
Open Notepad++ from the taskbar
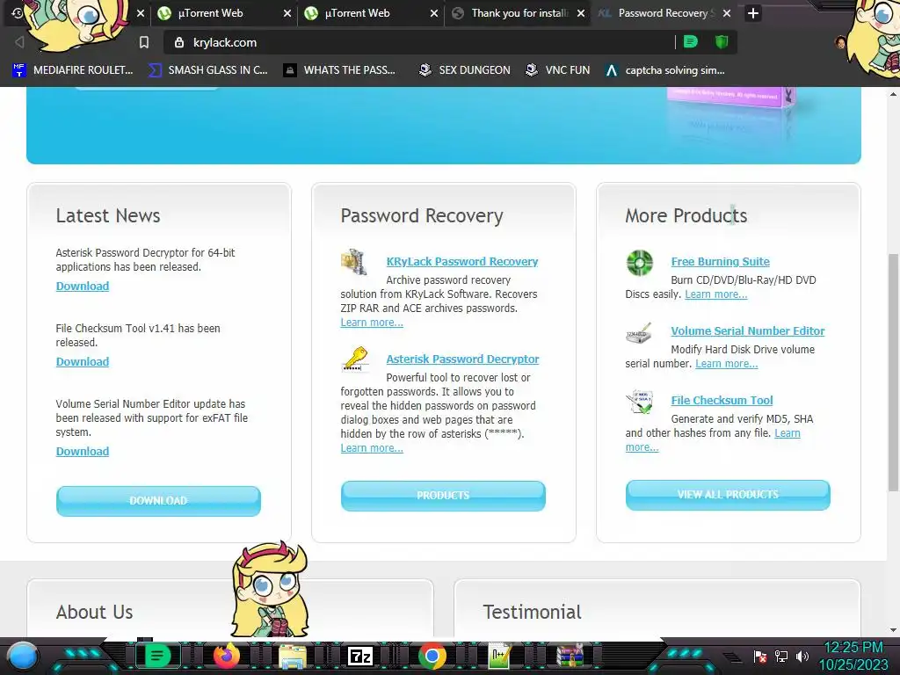[499, 656]
